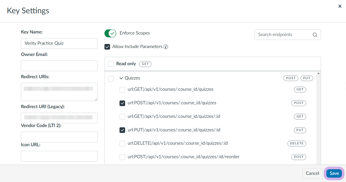Check the Quizzes group checkbox

click(x=111, y=78)
